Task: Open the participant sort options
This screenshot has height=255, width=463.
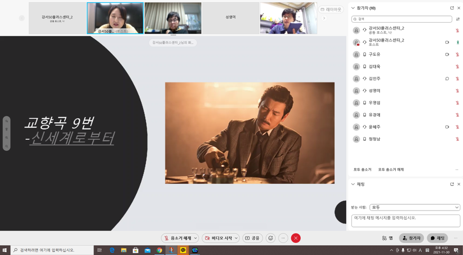Action: pyautogui.click(x=458, y=19)
